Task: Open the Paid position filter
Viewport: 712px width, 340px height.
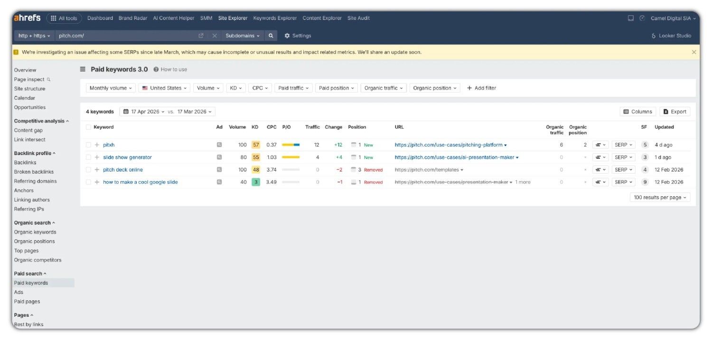Action: point(337,88)
